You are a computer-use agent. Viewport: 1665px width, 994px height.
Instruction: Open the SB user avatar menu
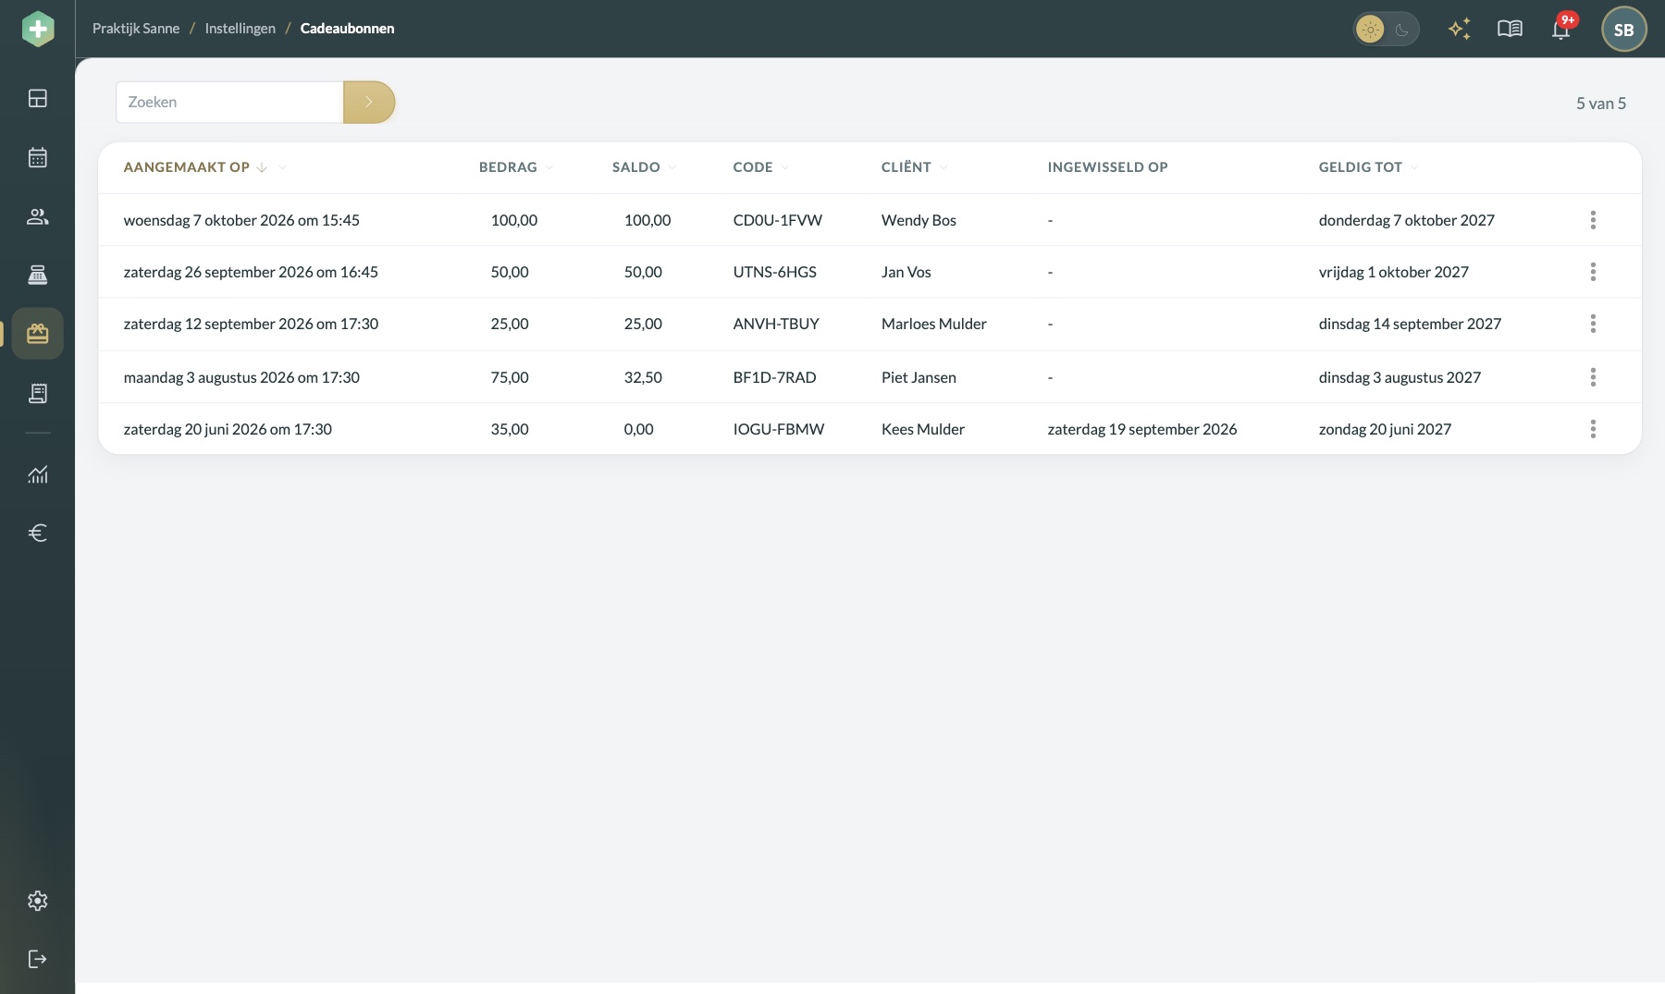pyautogui.click(x=1623, y=29)
